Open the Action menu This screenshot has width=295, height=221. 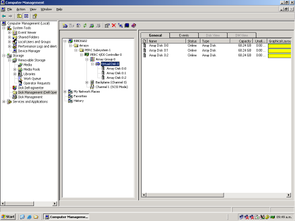pyautogui.click(x=21, y=9)
